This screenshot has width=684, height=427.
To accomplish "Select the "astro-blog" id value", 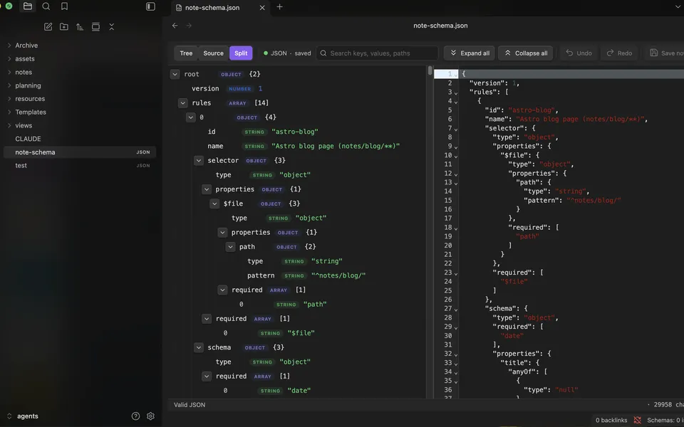I will coord(295,132).
